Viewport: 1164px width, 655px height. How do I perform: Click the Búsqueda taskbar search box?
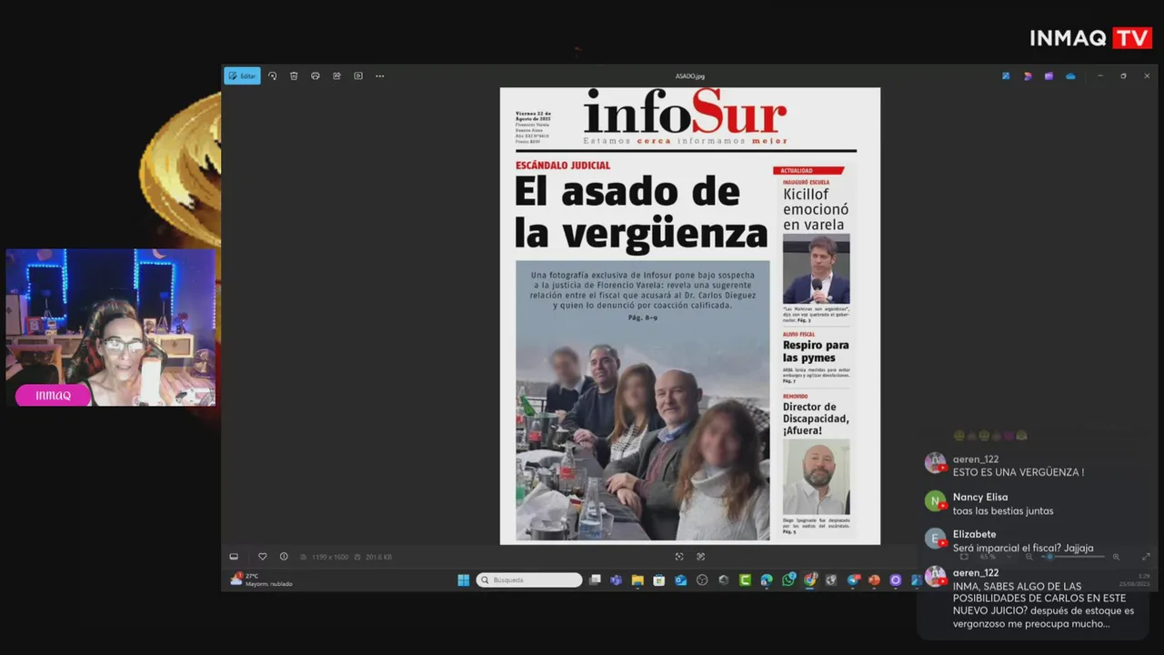(x=529, y=580)
